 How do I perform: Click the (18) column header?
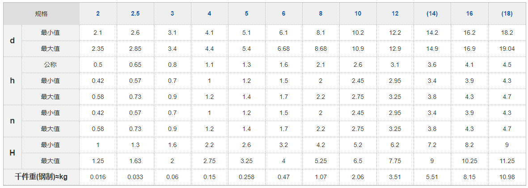click(507, 14)
